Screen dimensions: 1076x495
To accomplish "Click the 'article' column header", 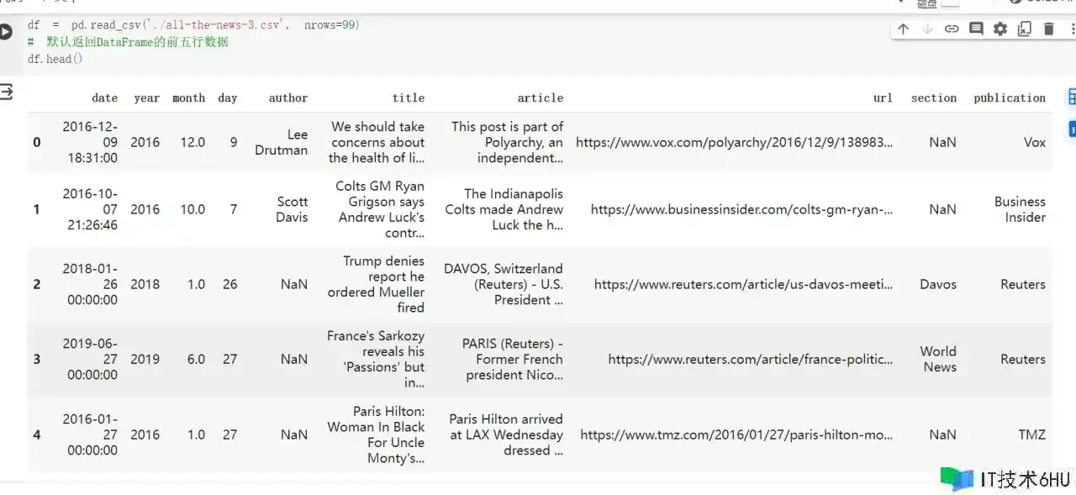I will click(x=541, y=98).
